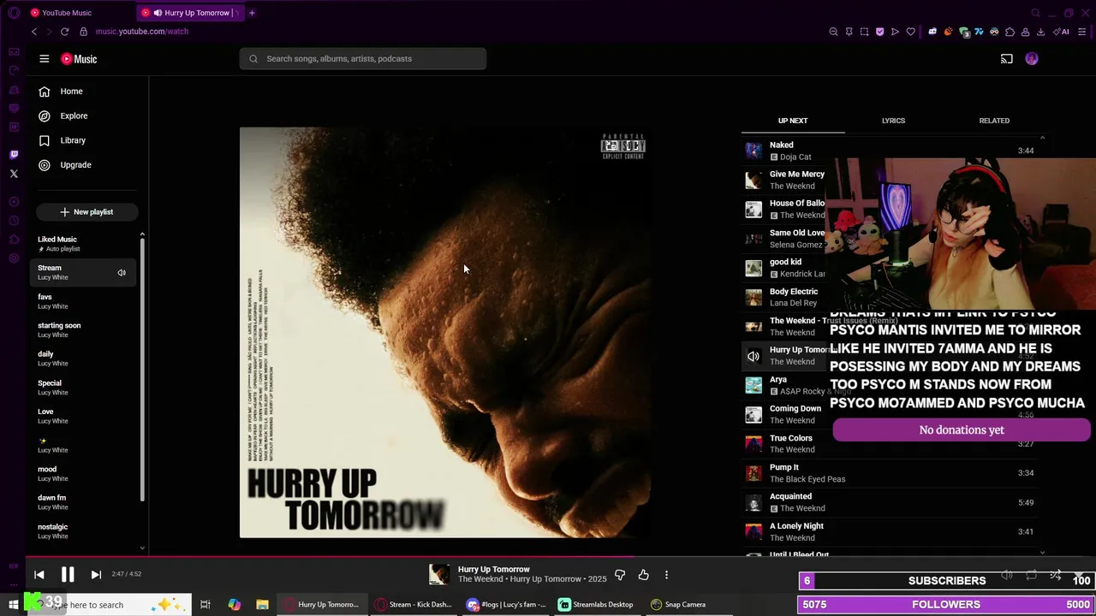Open the three-dot song options menu
The image size is (1096, 616).
pyautogui.click(x=666, y=575)
